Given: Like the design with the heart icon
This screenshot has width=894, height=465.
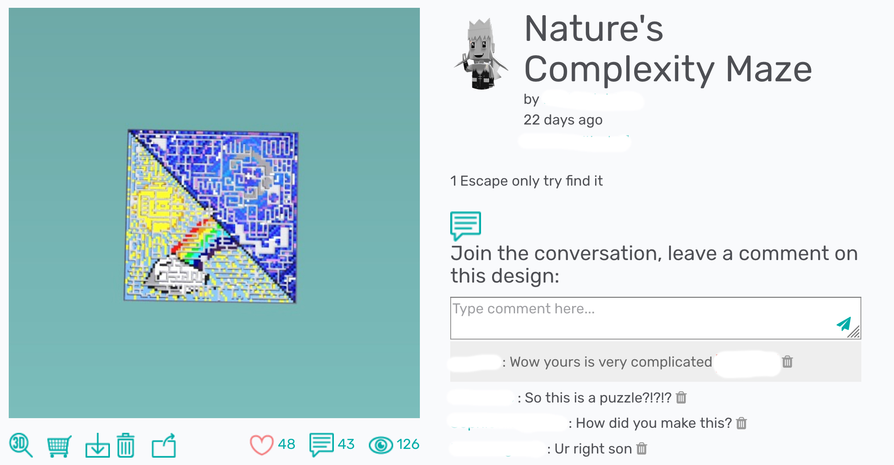Looking at the screenshot, I should pos(261,445).
